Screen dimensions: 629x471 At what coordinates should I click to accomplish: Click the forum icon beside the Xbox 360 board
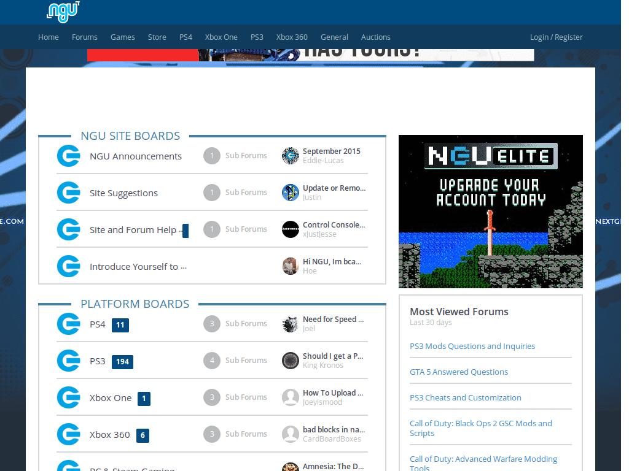(x=69, y=435)
